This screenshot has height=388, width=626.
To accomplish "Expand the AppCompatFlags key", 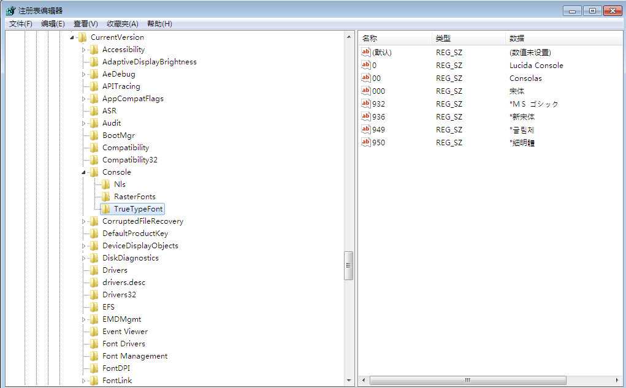I will coord(83,99).
